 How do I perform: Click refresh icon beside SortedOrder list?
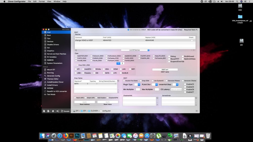coord(196,98)
